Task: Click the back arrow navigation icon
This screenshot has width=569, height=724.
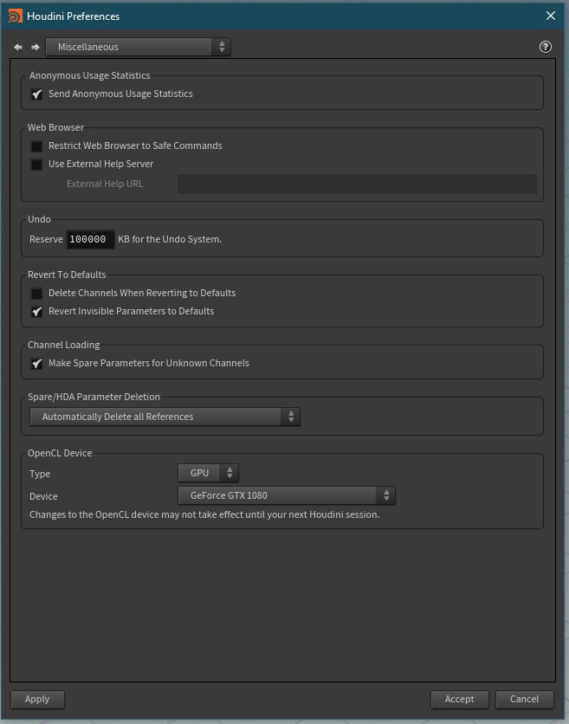Action: tap(18, 47)
